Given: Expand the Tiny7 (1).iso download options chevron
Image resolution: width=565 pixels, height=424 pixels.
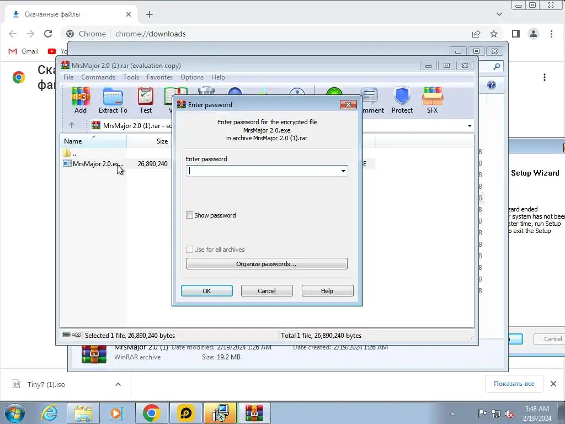Looking at the screenshot, I should 118,384.
